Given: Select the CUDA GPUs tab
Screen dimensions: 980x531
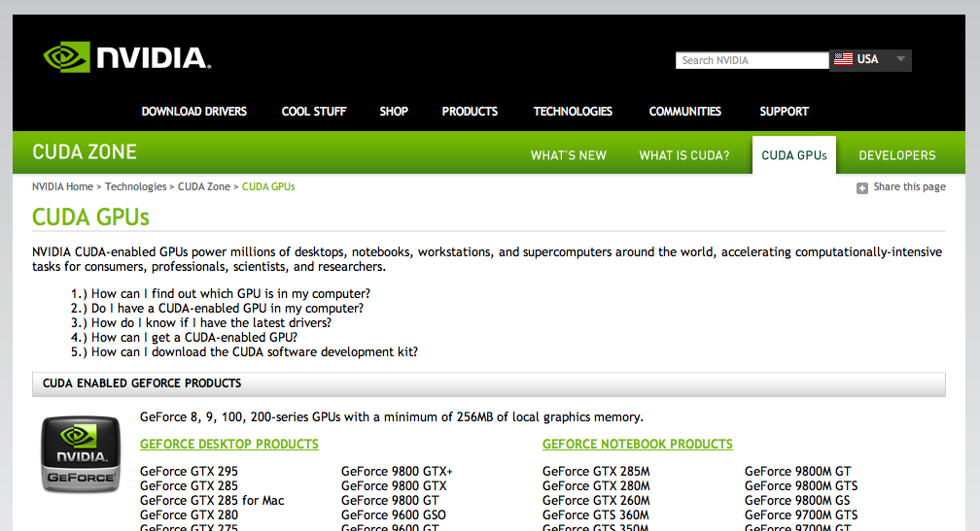Looking at the screenshot, I should tap(793, 155).
